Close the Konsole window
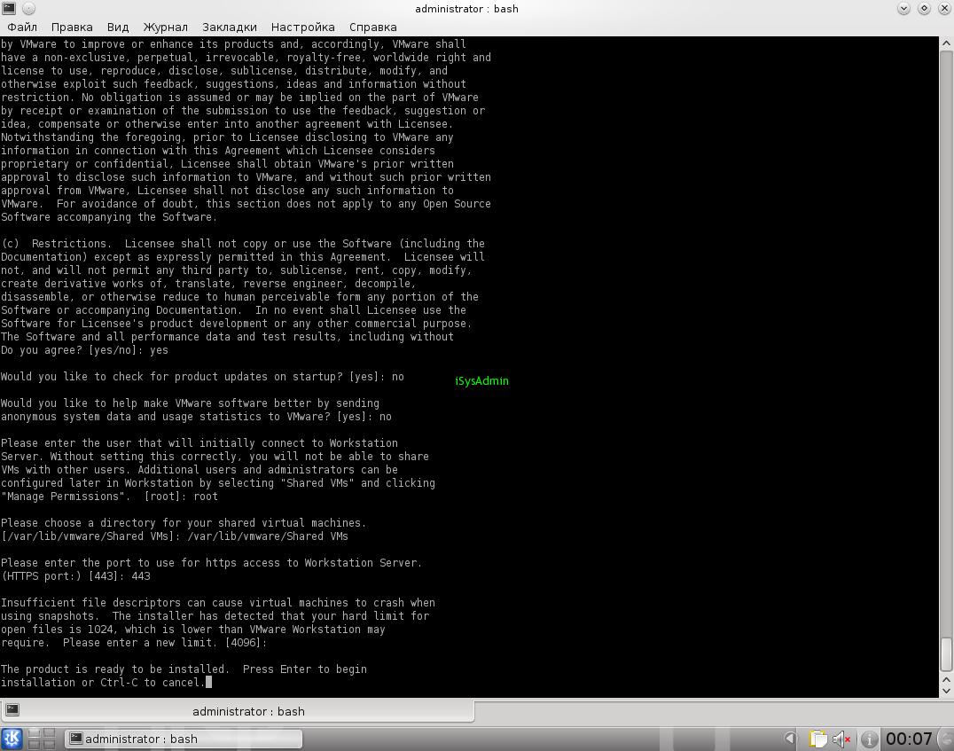The height and width of the screenshot is (751, 954). coord(944,9)
